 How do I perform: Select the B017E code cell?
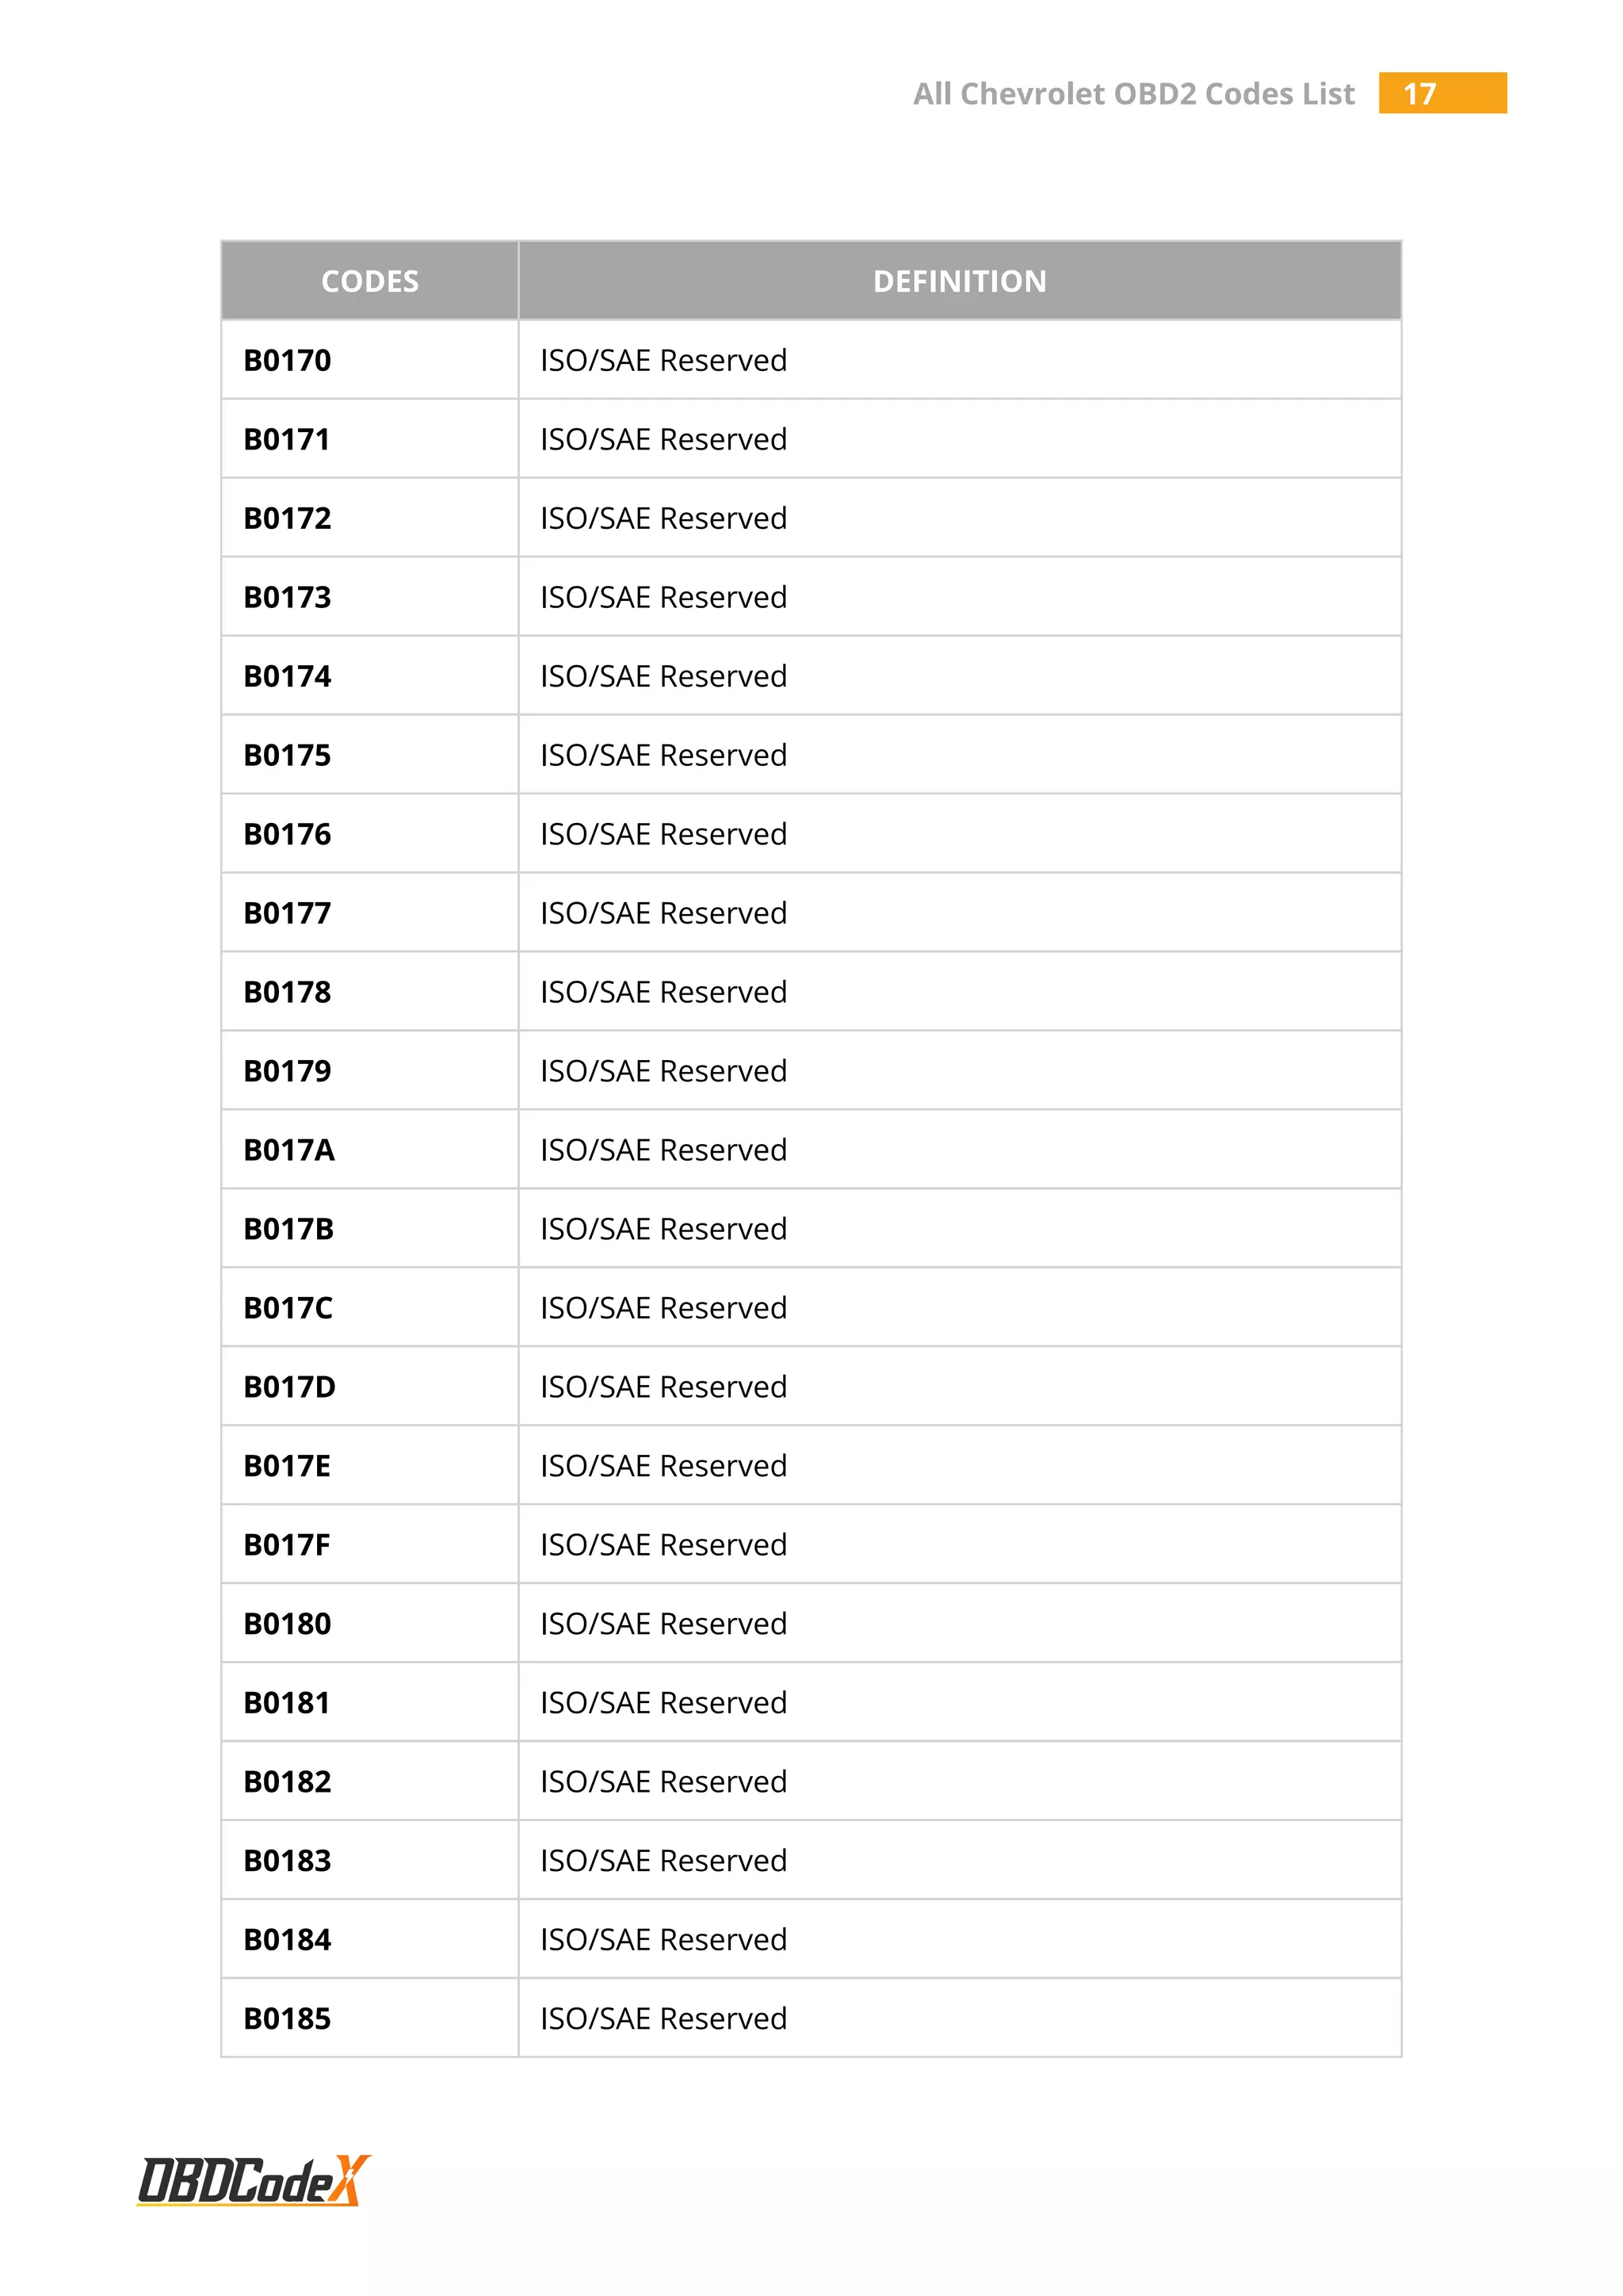287,1466
